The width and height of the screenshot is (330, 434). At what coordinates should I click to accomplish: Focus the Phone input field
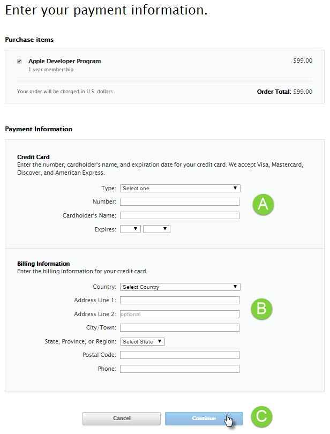(179, 369)
